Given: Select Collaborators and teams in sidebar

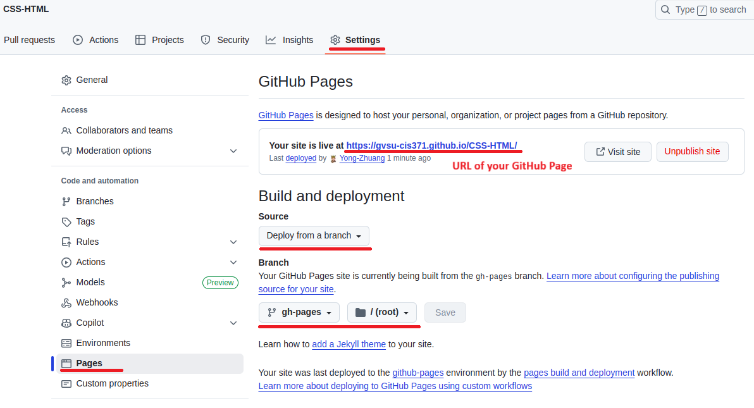Looking at the screenshot, I should tap(124, 130).
